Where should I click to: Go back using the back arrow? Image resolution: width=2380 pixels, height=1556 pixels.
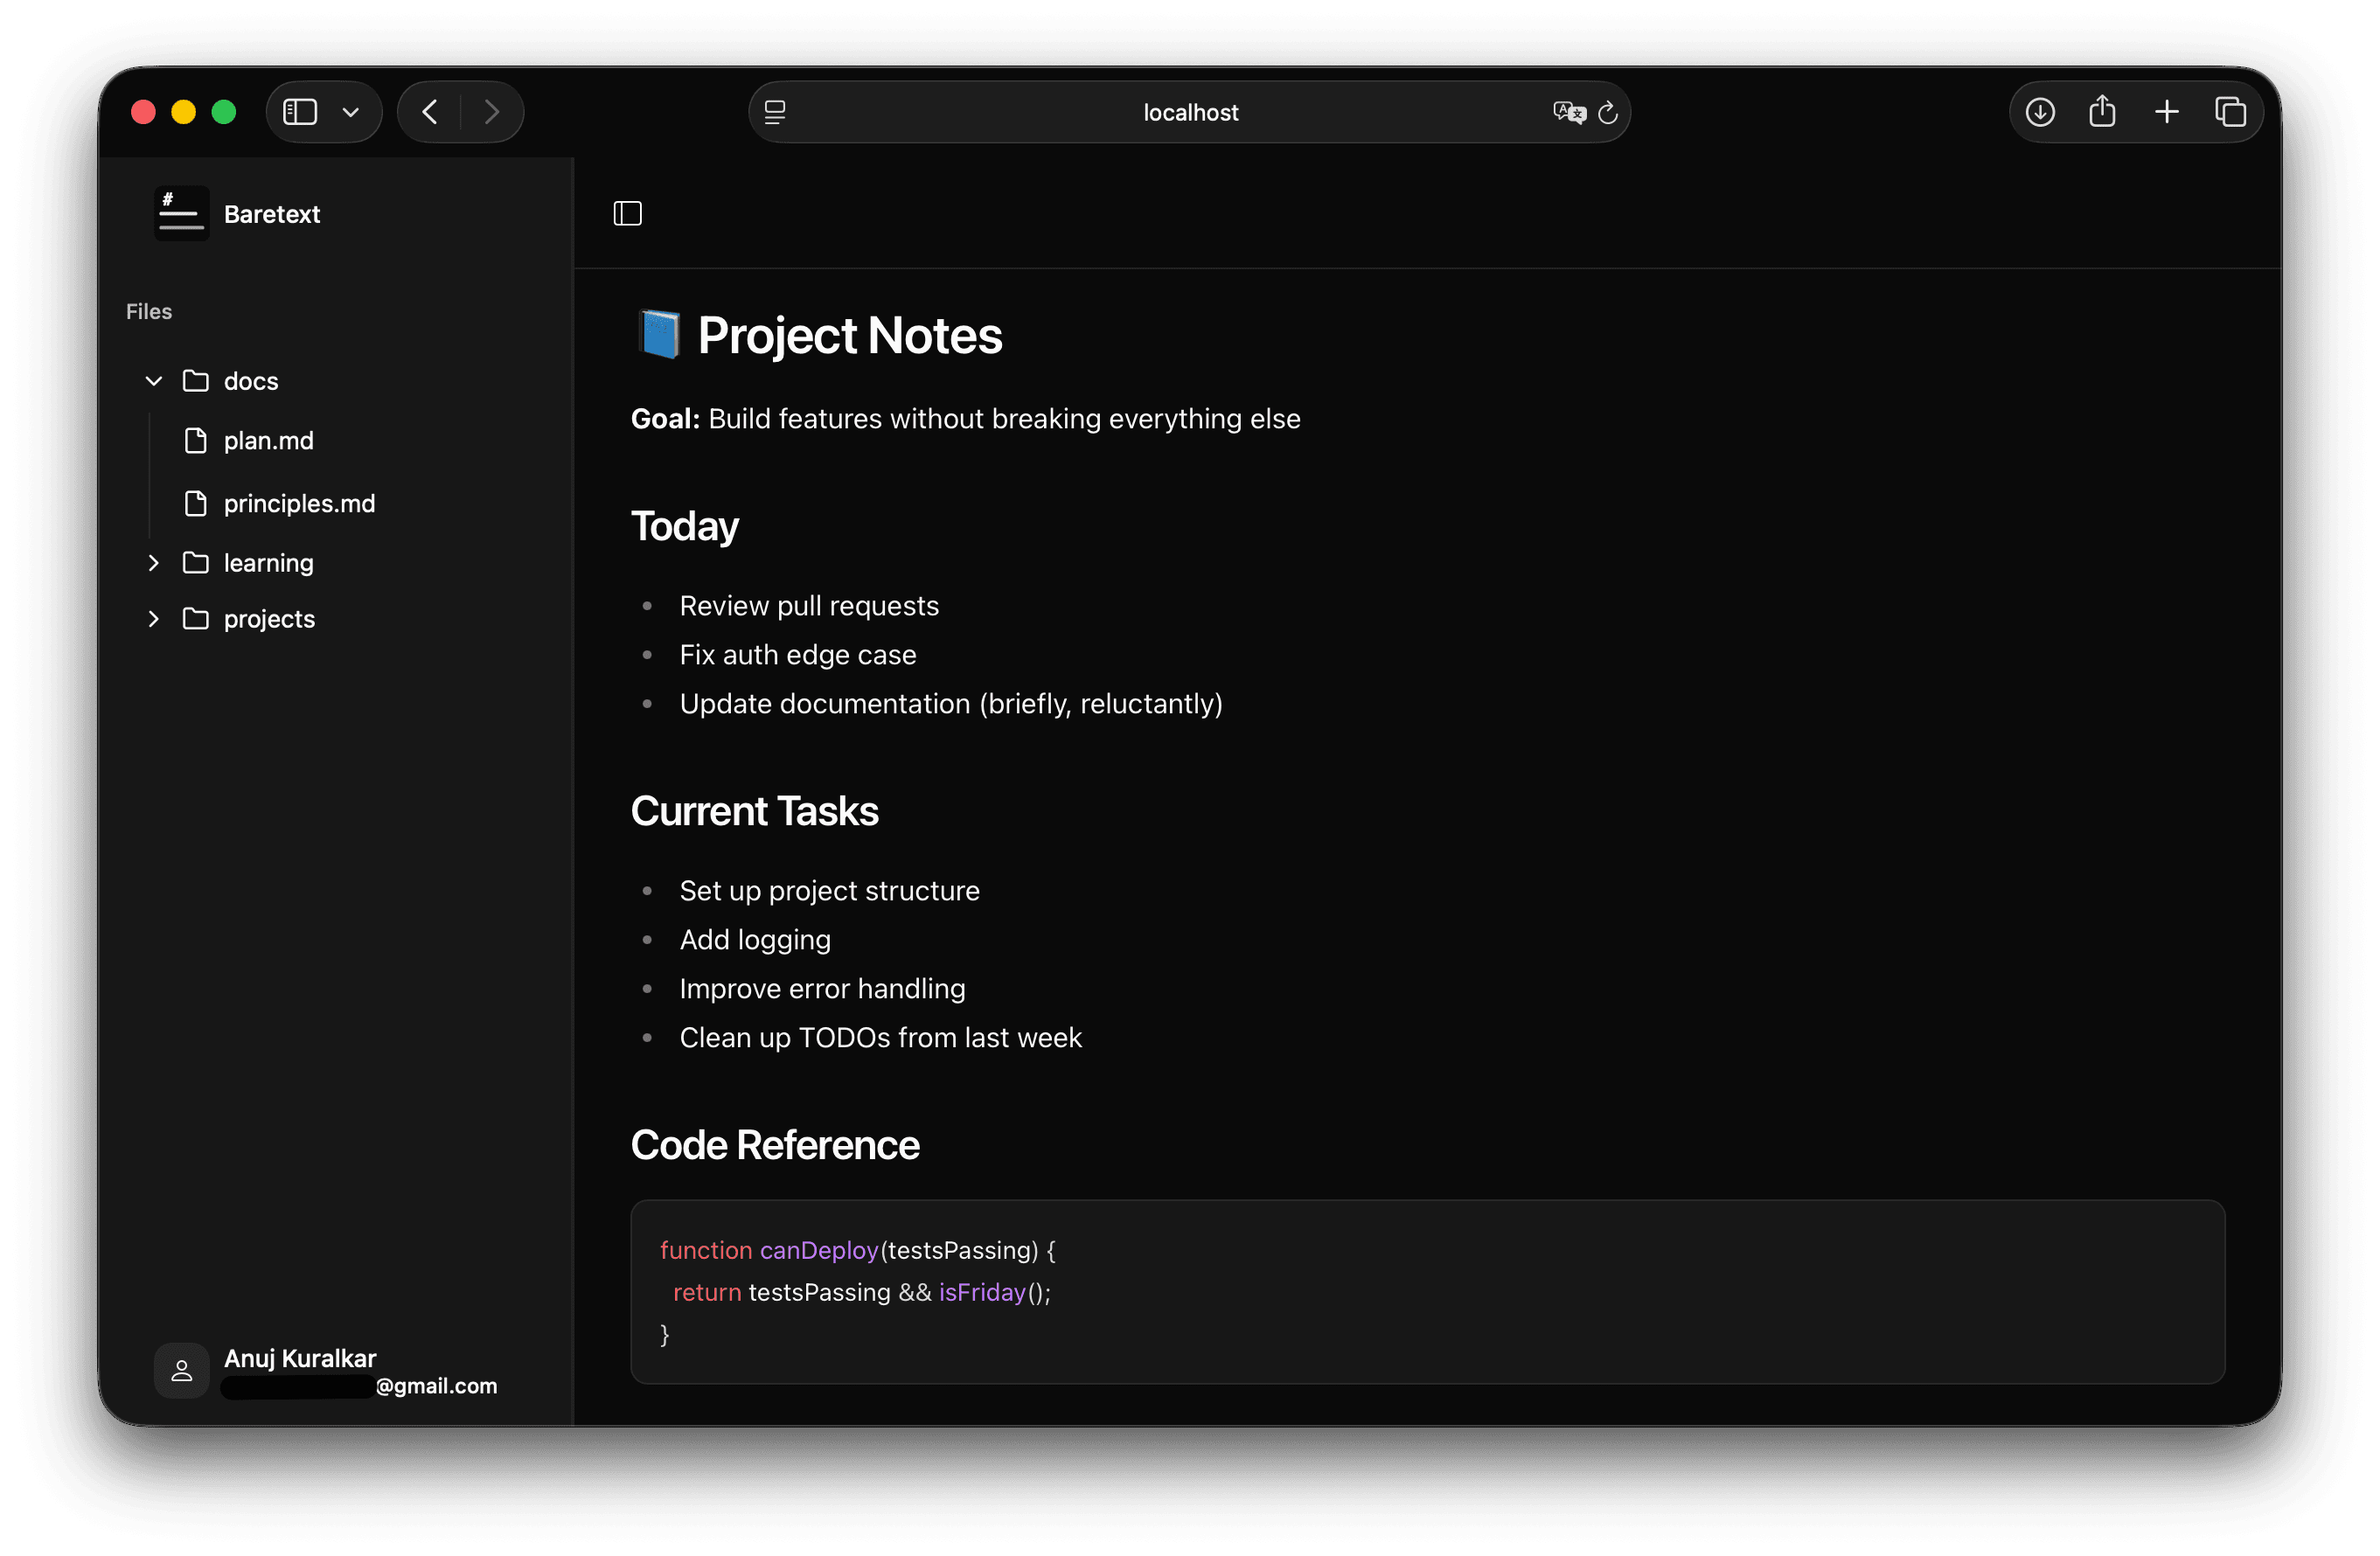[428, 112]
